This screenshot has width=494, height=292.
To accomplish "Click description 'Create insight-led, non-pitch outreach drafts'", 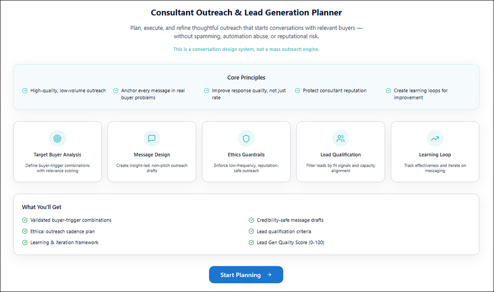I will (152, 168).
